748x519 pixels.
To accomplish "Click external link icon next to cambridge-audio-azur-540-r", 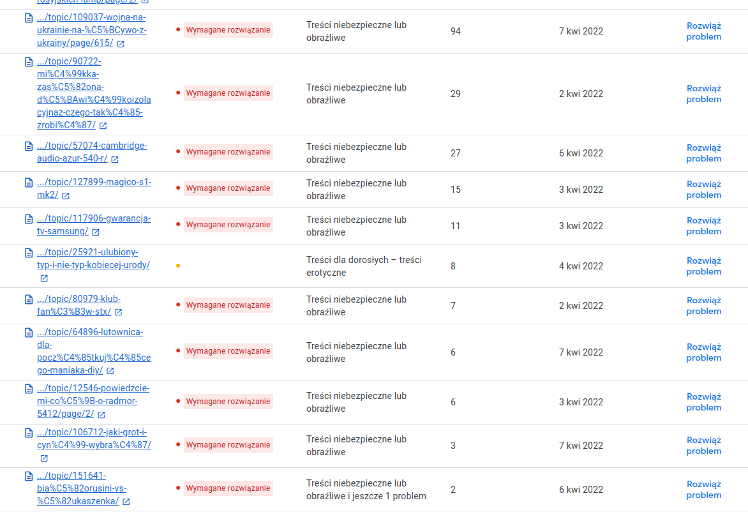I will click(x=115, y=160).
